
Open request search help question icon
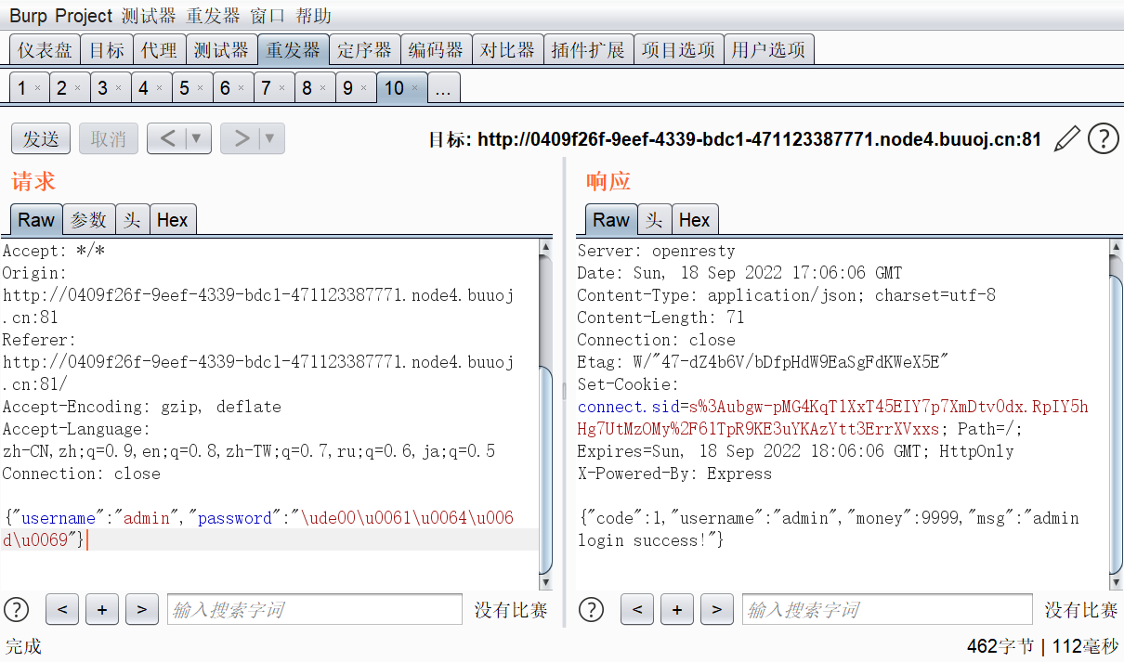[17, 610]
